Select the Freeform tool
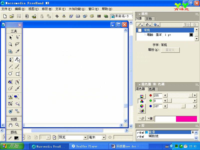Screen dimensions: 200x150 [x=17, y=82]
